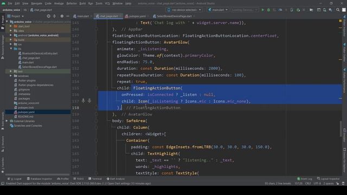The image size is (347, 195).
Task: Expand the build folder
Action: click(x=11, y=40)
